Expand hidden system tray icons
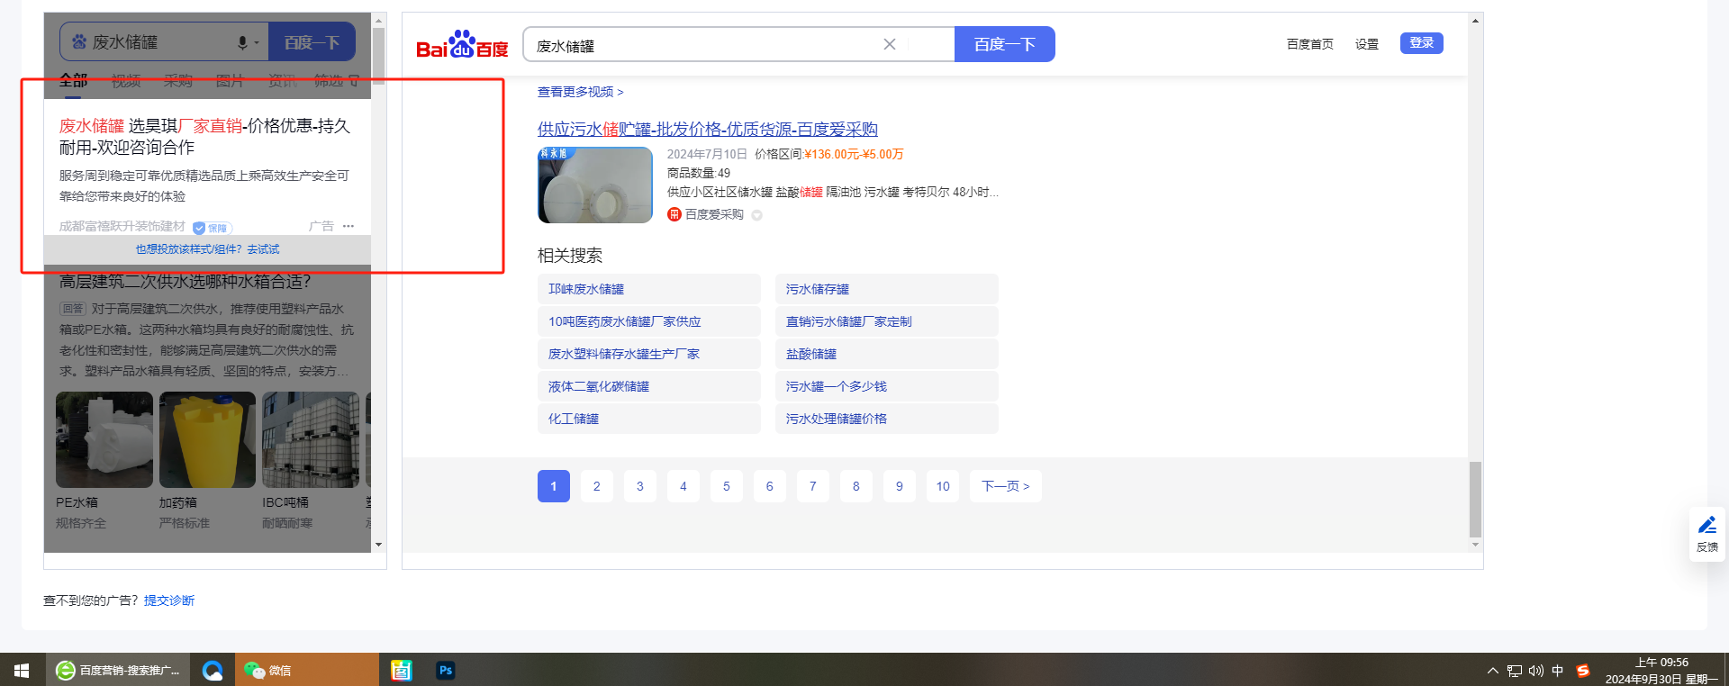 coord(1493,671)
